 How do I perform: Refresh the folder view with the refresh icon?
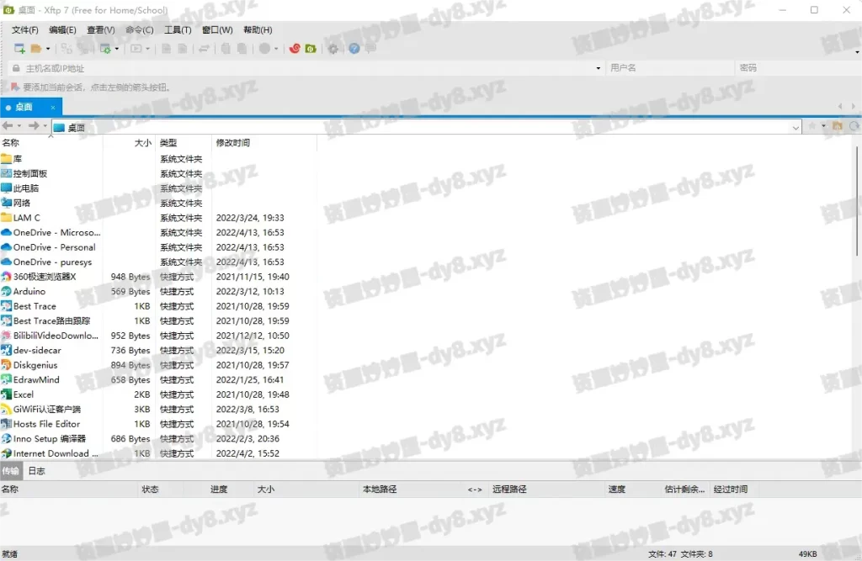[x=854, y=126]
